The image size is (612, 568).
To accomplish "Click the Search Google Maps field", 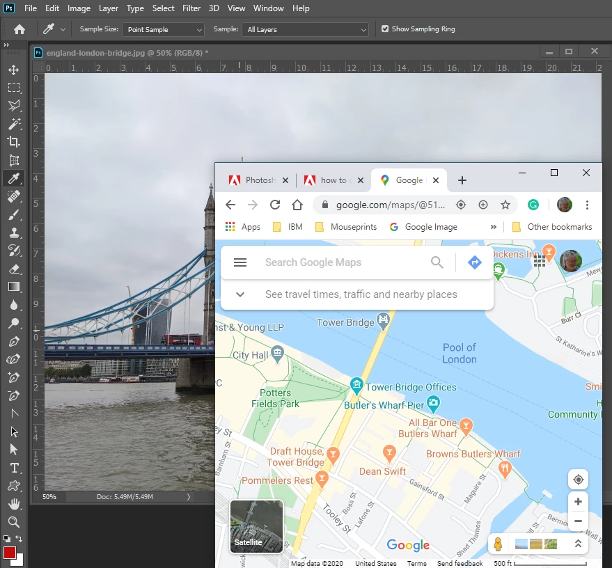I will point(313,262).
